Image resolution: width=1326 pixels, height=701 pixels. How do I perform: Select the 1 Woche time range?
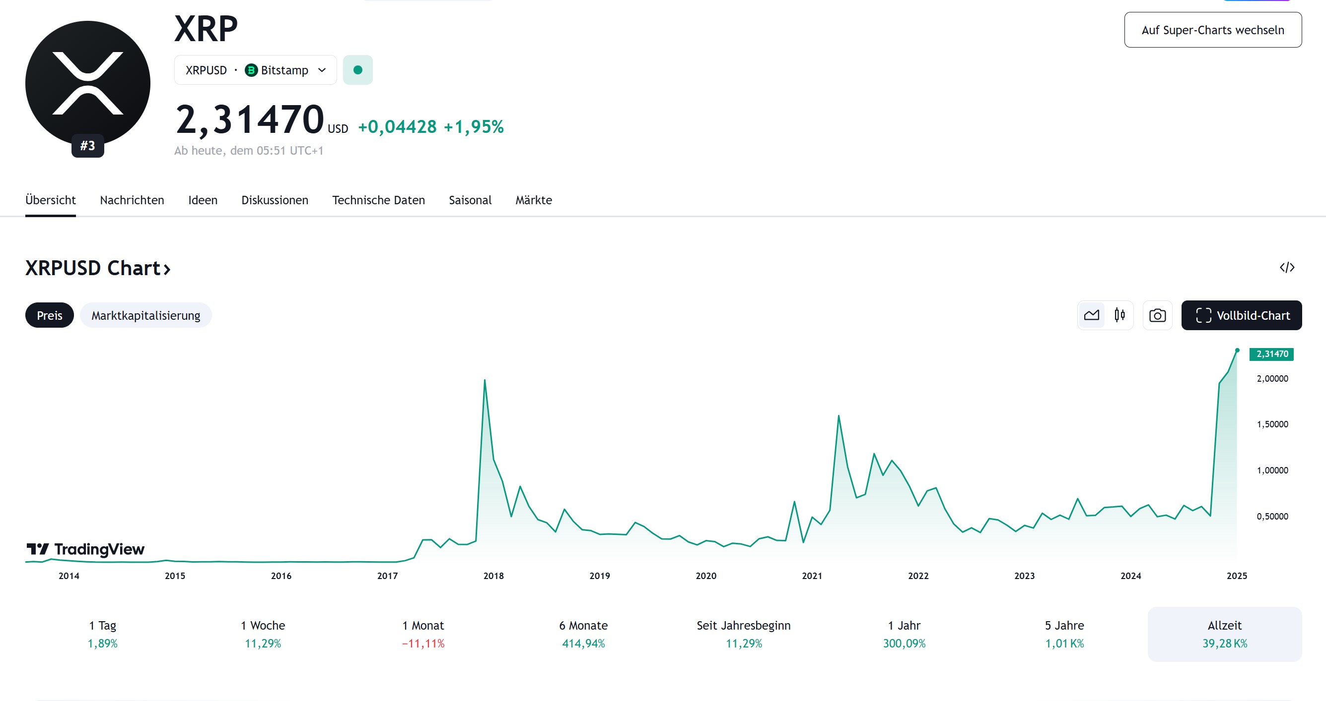tap(263, 634)
